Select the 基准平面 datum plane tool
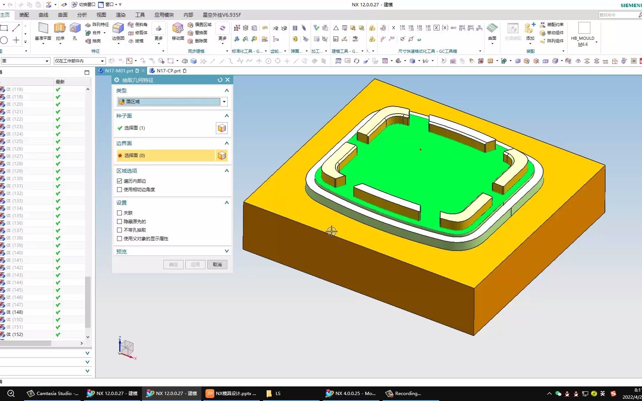The image size is (642, 401). (x=43, y=32)
